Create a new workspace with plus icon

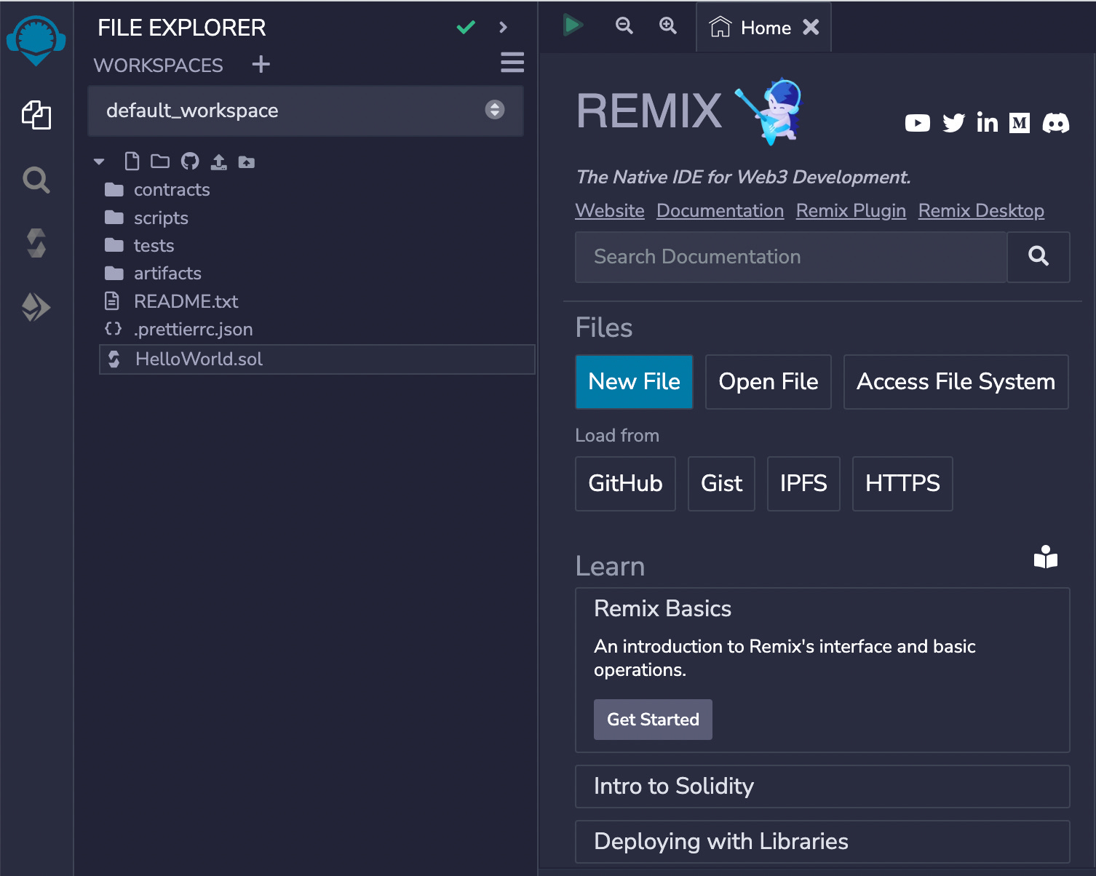click(x=261, y=65)
